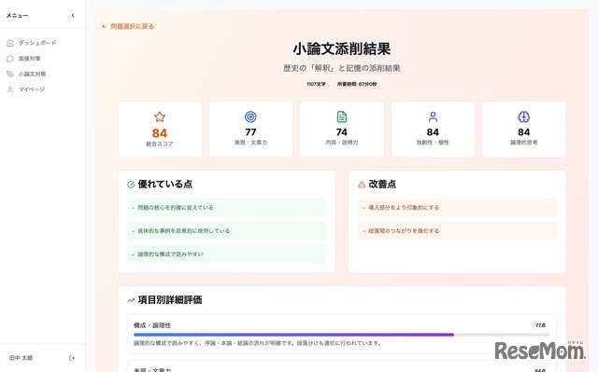Click the 優れている点 heading
This screenshot has height=372, width=598.
[164, 184]
